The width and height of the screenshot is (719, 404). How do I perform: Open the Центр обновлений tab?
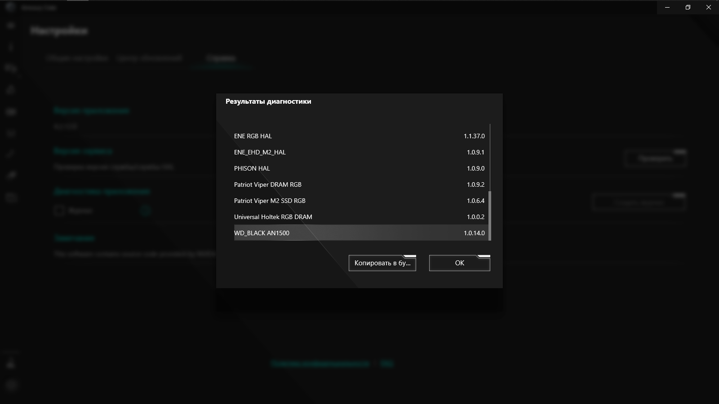coord(149,58)
